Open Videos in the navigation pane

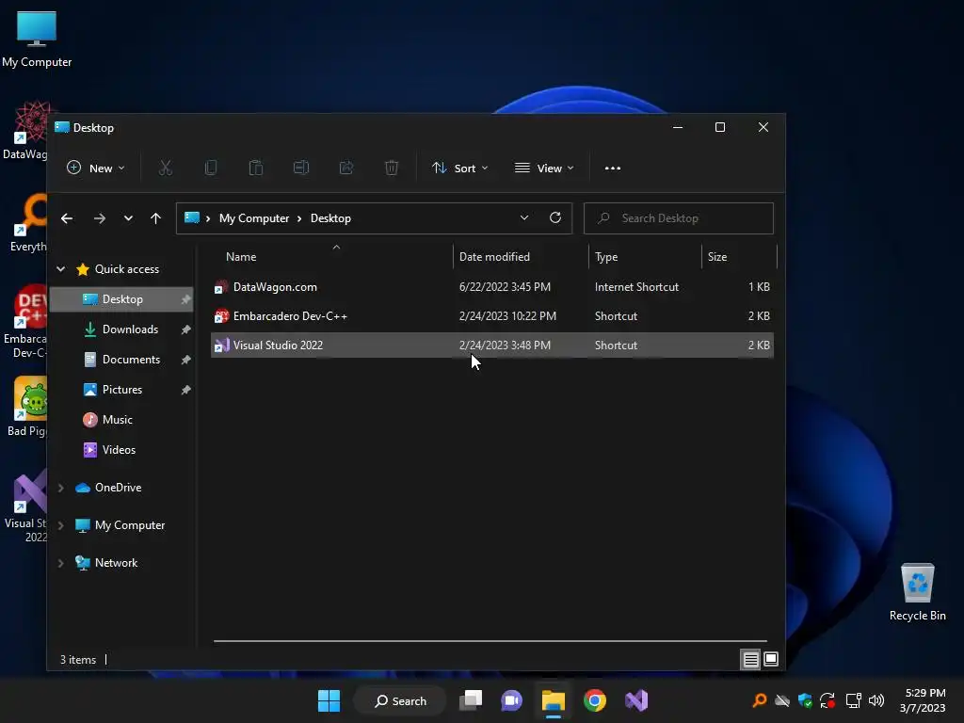pos(121,450)
